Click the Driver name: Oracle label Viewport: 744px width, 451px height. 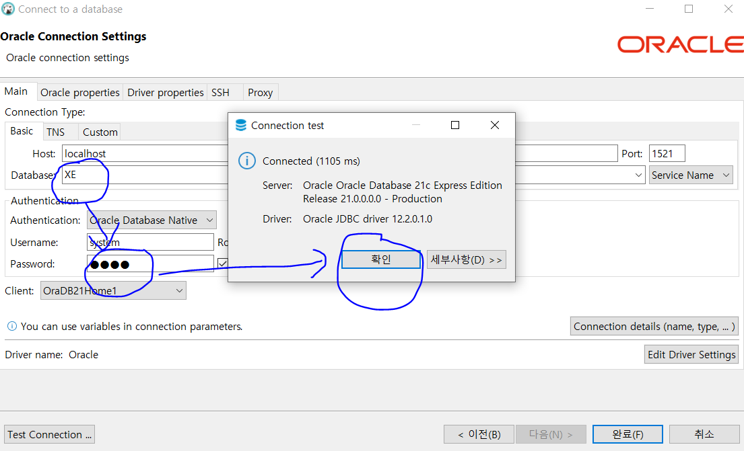pyautogui.click(x=52, y=354)
